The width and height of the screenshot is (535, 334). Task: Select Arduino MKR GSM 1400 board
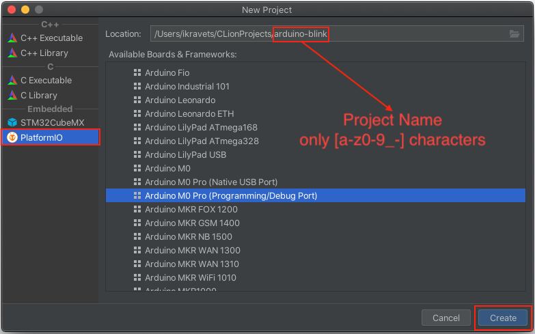point(316,223)
